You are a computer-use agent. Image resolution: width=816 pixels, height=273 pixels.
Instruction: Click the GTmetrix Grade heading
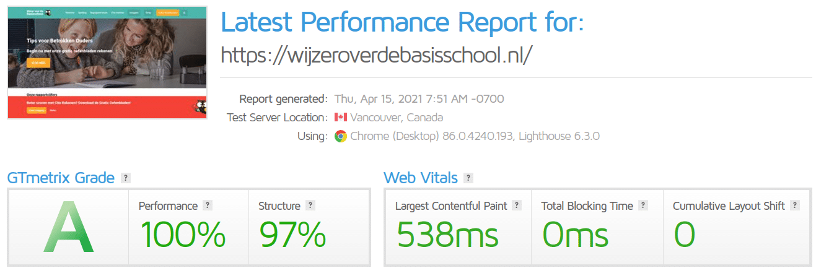61,178
